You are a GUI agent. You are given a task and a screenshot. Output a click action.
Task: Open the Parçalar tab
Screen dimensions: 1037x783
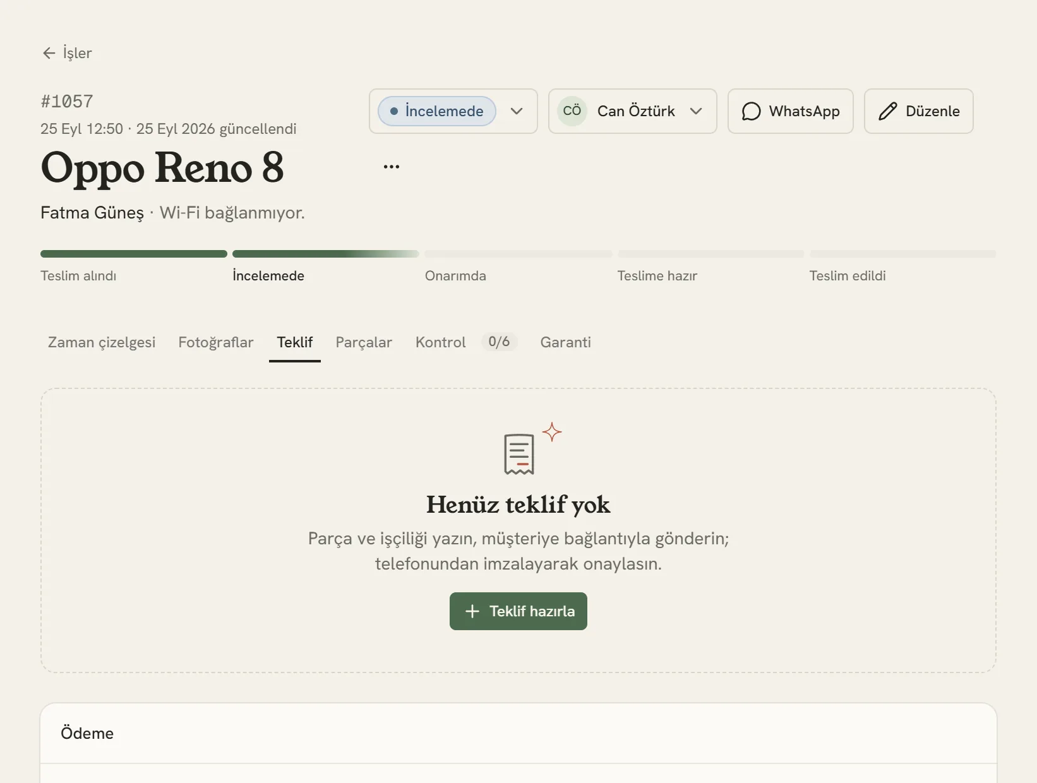364,342
